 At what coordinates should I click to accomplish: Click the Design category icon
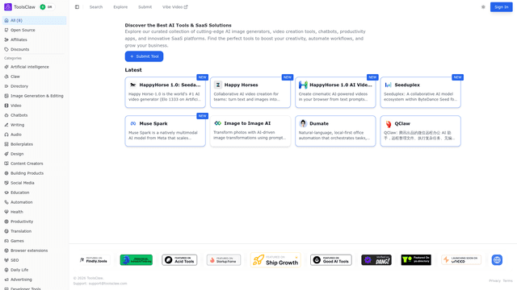coord(6,154)
